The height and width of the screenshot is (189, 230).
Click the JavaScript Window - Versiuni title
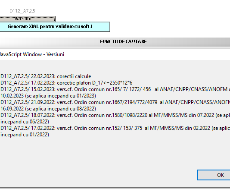[32, 54]
